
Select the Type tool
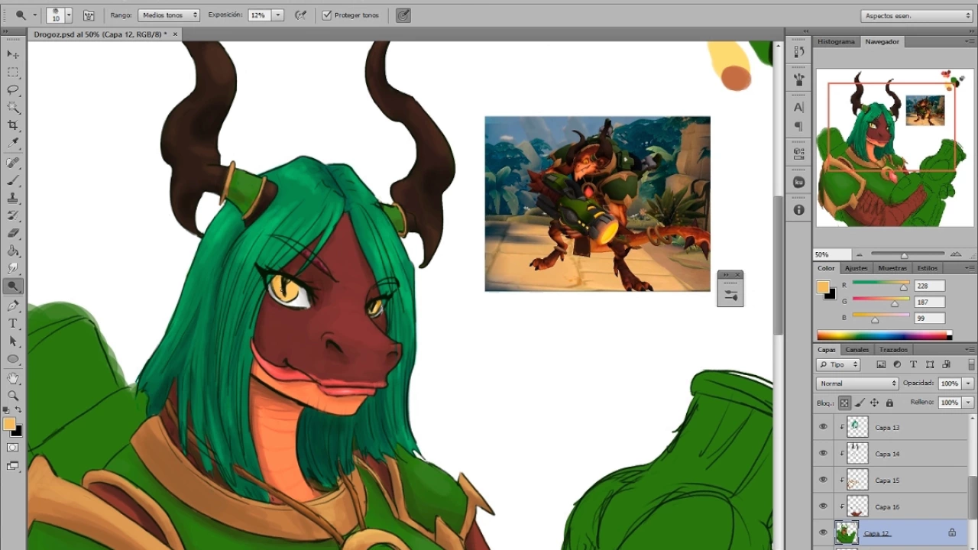(13, 323)
